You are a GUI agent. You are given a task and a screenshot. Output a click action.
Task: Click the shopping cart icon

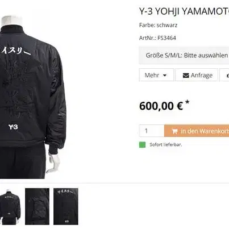174,131
